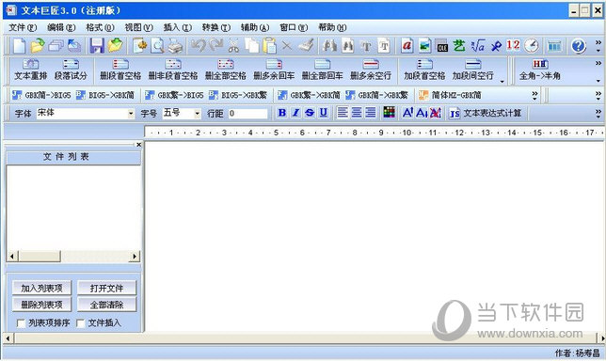Viewport: 606px width, 361px height.
Task: Insert date and time via clock icon
Action: click(532, 45)
